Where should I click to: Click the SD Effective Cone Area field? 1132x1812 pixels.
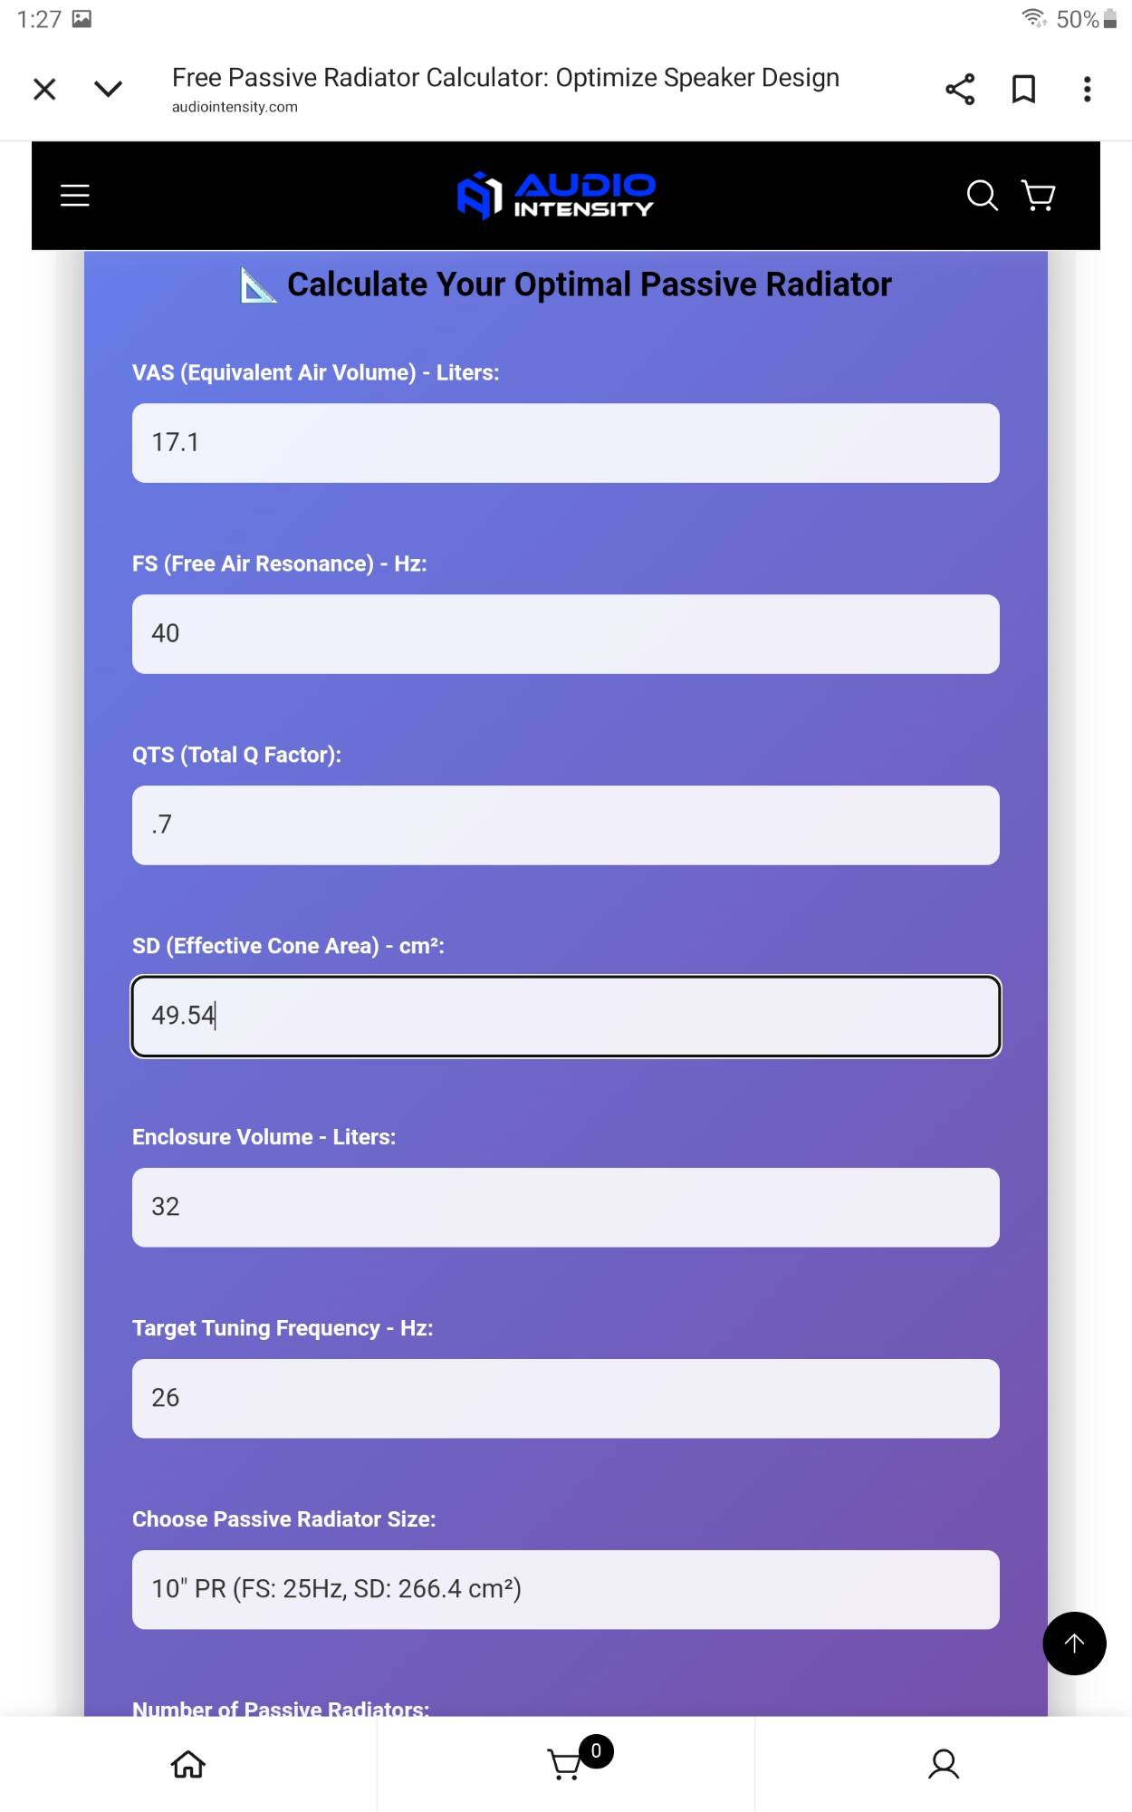tap(565, 1016)
